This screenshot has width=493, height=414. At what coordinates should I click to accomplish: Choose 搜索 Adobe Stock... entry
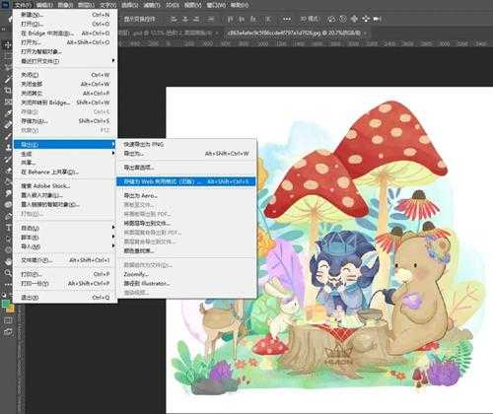pos(65,185)
